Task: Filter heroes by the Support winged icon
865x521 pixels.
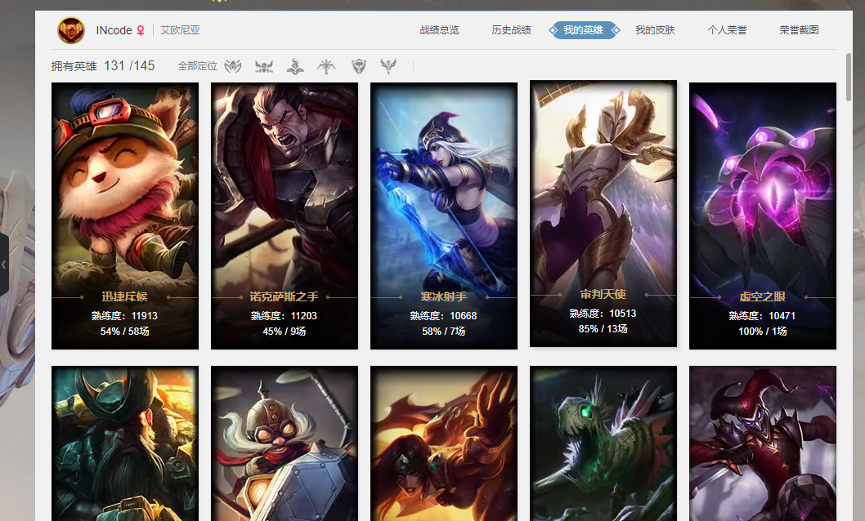Action: tap(388, 67)
